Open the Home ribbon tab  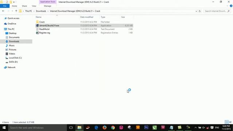pos(15,6)
